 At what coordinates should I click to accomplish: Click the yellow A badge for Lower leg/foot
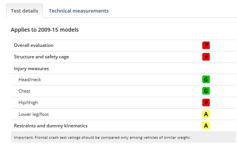tap(206, 114)
